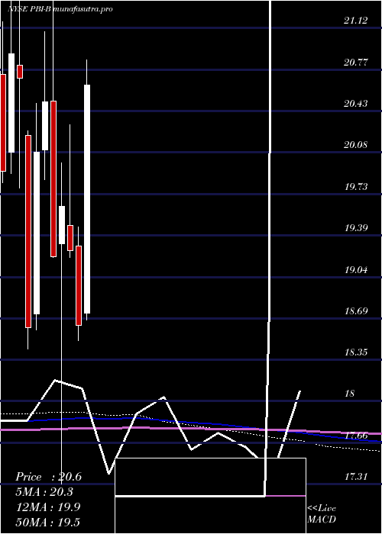
Task: Click the 19.04 price axis label
Action: pyautogui.click(x=356, y=270)
